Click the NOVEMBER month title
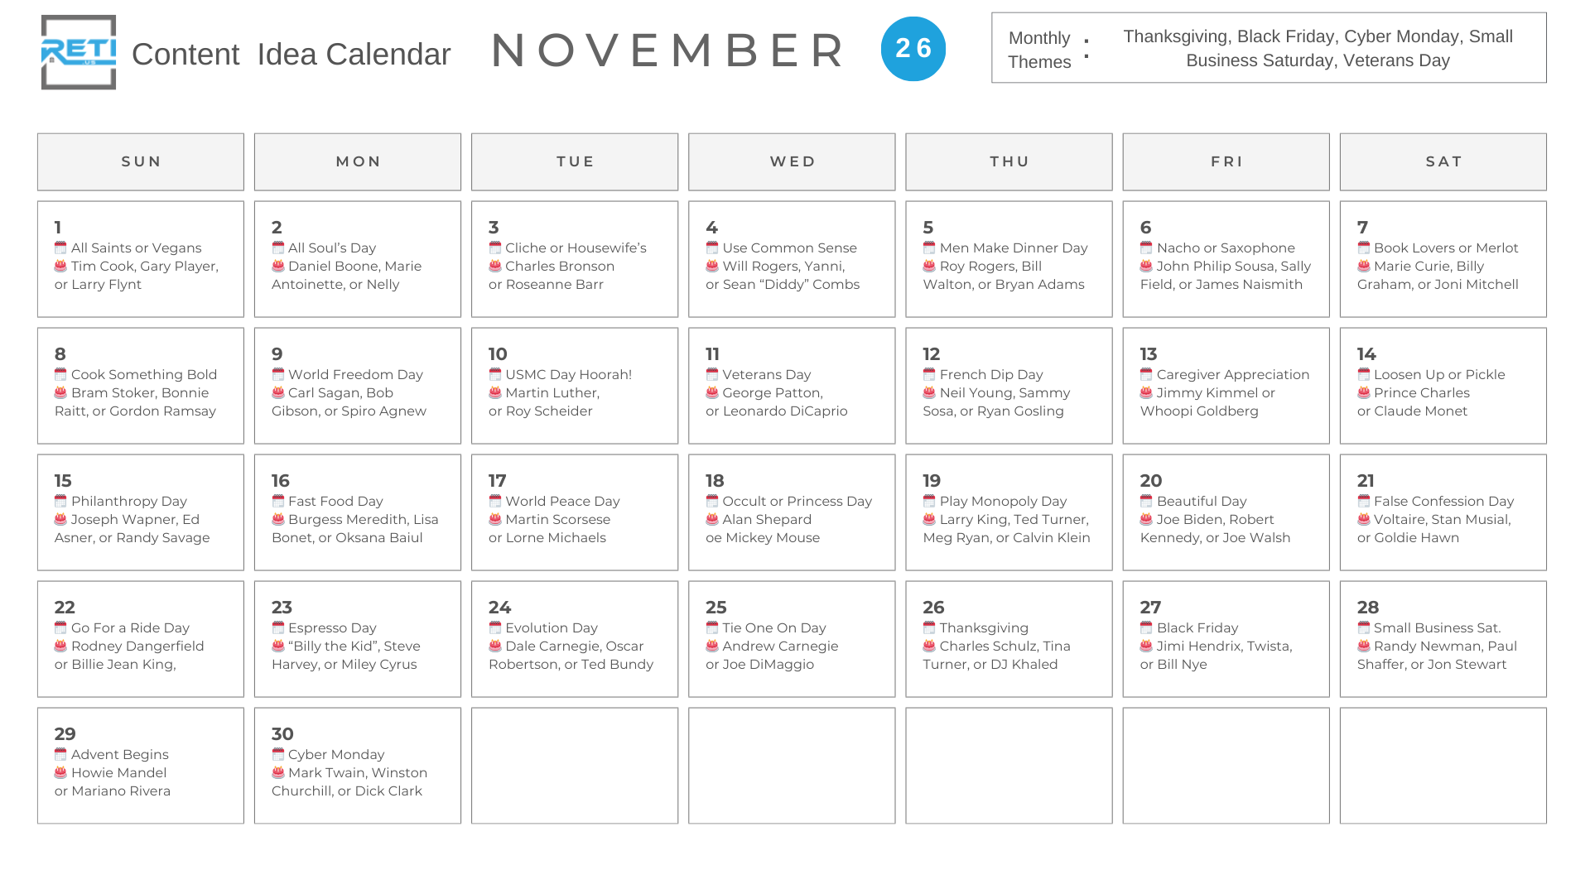Screen dimensions: 1590x894 tap(667, 50)
